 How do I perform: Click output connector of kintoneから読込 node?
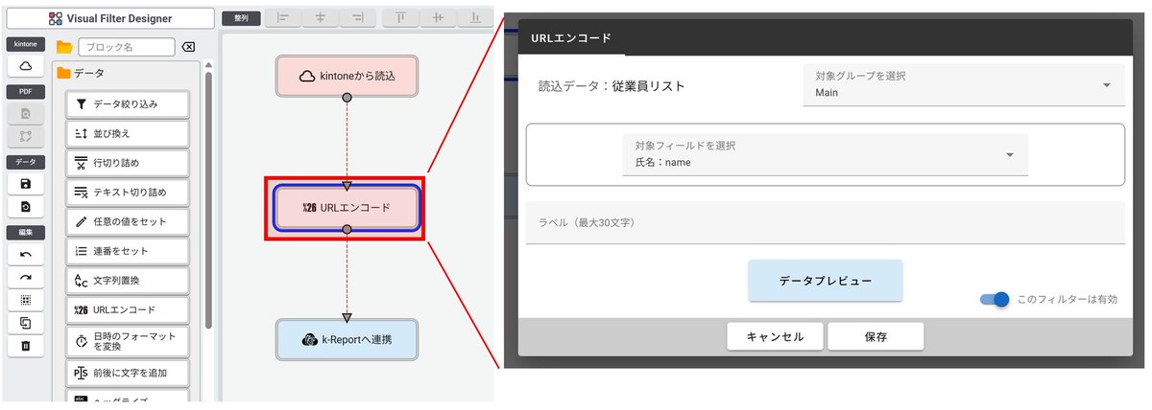point(347,97)
